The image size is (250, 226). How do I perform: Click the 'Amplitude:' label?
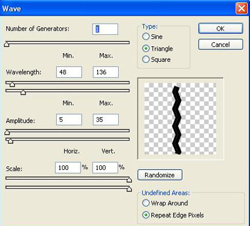point(21,120)
